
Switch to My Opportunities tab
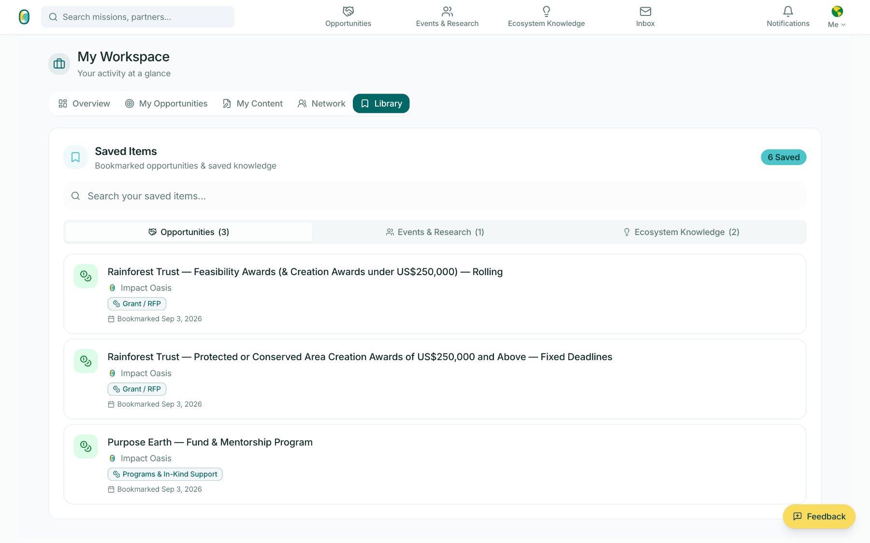click(166, 103)
